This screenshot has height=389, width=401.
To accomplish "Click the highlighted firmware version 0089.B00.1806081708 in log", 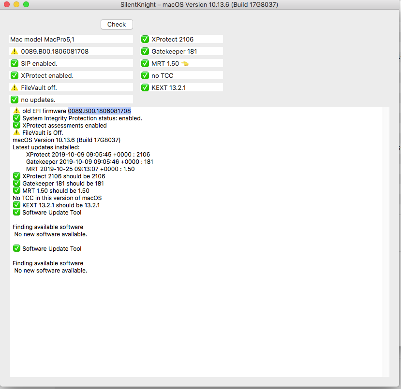I will tap(99, 111).
